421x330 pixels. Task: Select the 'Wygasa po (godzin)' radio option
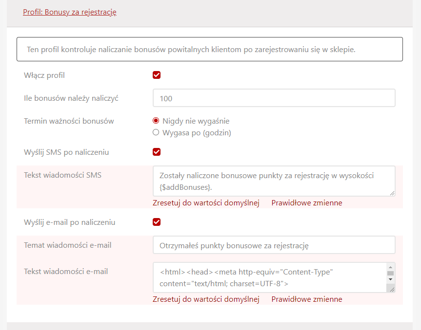(x=156, y=132)
